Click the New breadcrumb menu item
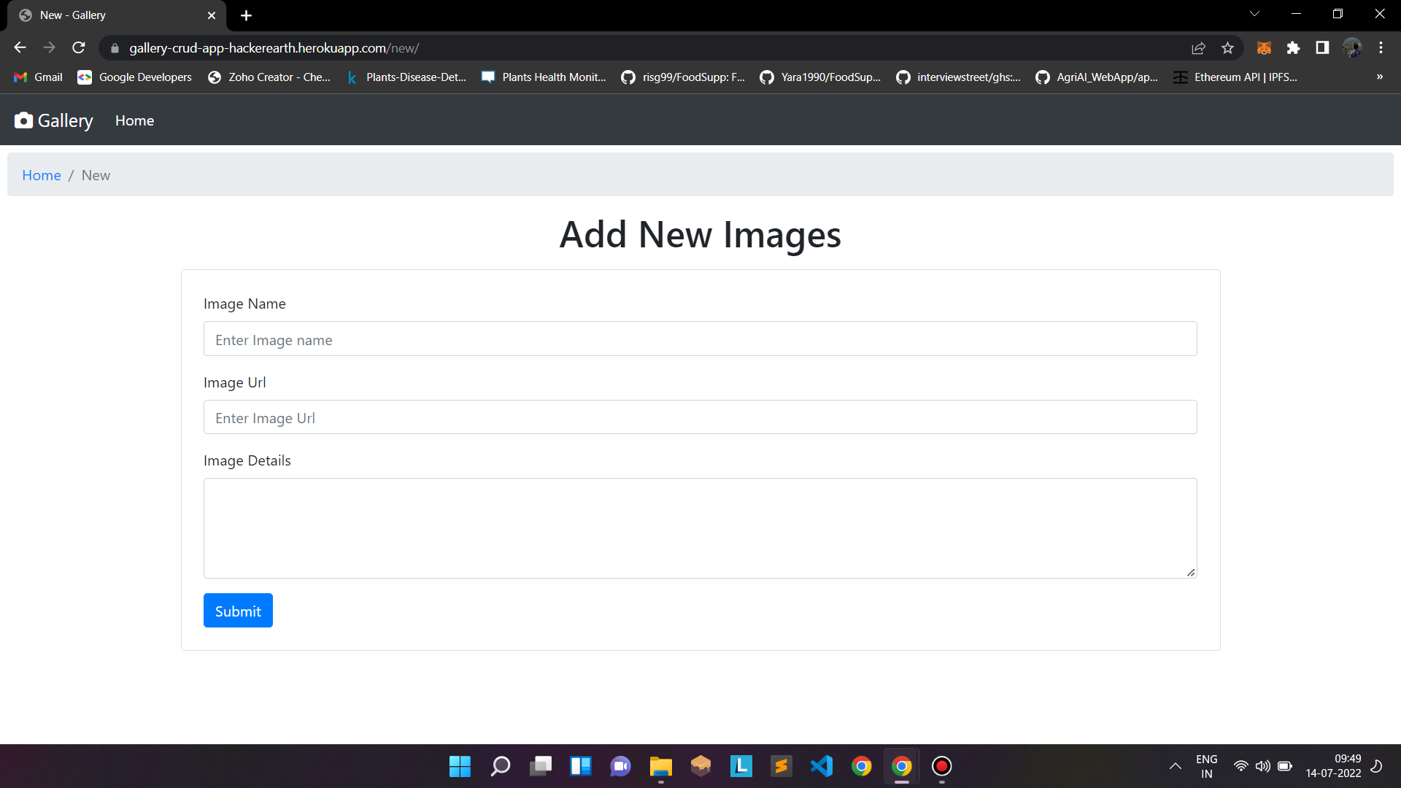The height and width of the screenshot is (788, 1401). 96,175
